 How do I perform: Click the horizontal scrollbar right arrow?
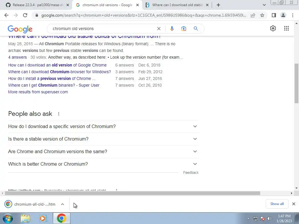[292, 193]
